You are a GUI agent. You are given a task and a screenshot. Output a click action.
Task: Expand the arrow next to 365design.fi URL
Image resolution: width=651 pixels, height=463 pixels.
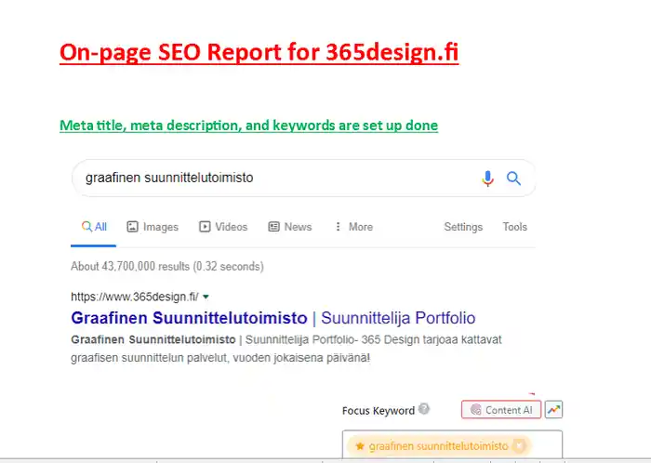point(206,298)
